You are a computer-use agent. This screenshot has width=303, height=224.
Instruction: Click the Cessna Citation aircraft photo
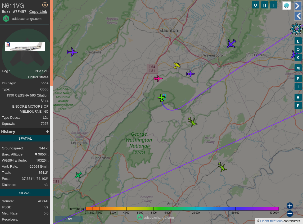pos(25,47)
